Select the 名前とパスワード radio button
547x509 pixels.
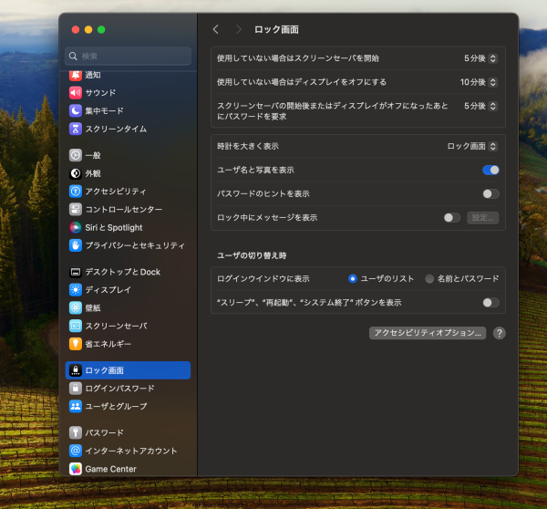(429, 278)
